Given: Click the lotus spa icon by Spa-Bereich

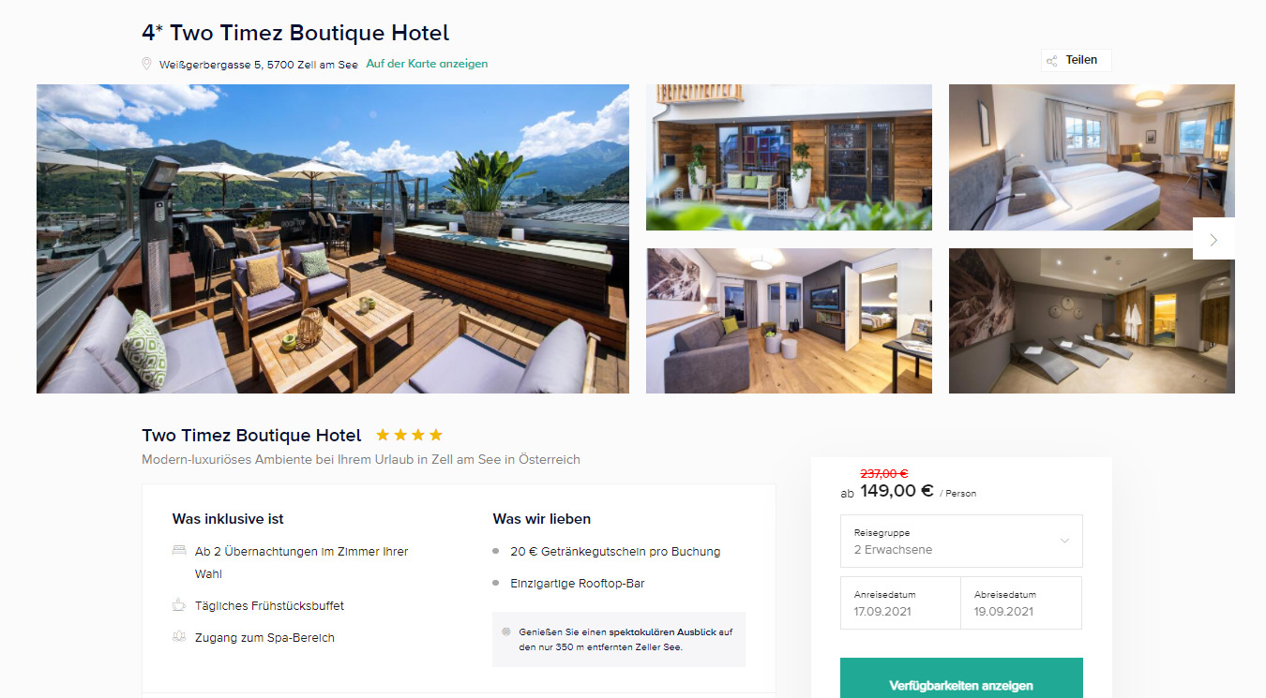Looking at the screenshot, I should [x=179, y=637].
